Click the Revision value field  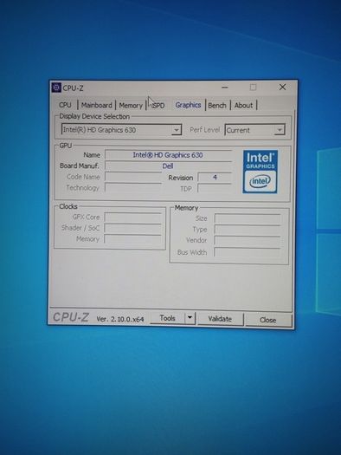(215, 178)
